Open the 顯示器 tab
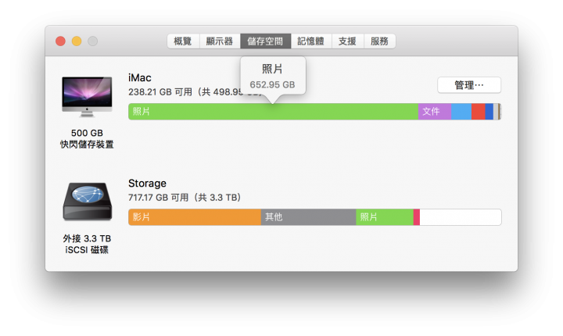The height and width of the screenshot is (336, 563). tap(220, 41)
